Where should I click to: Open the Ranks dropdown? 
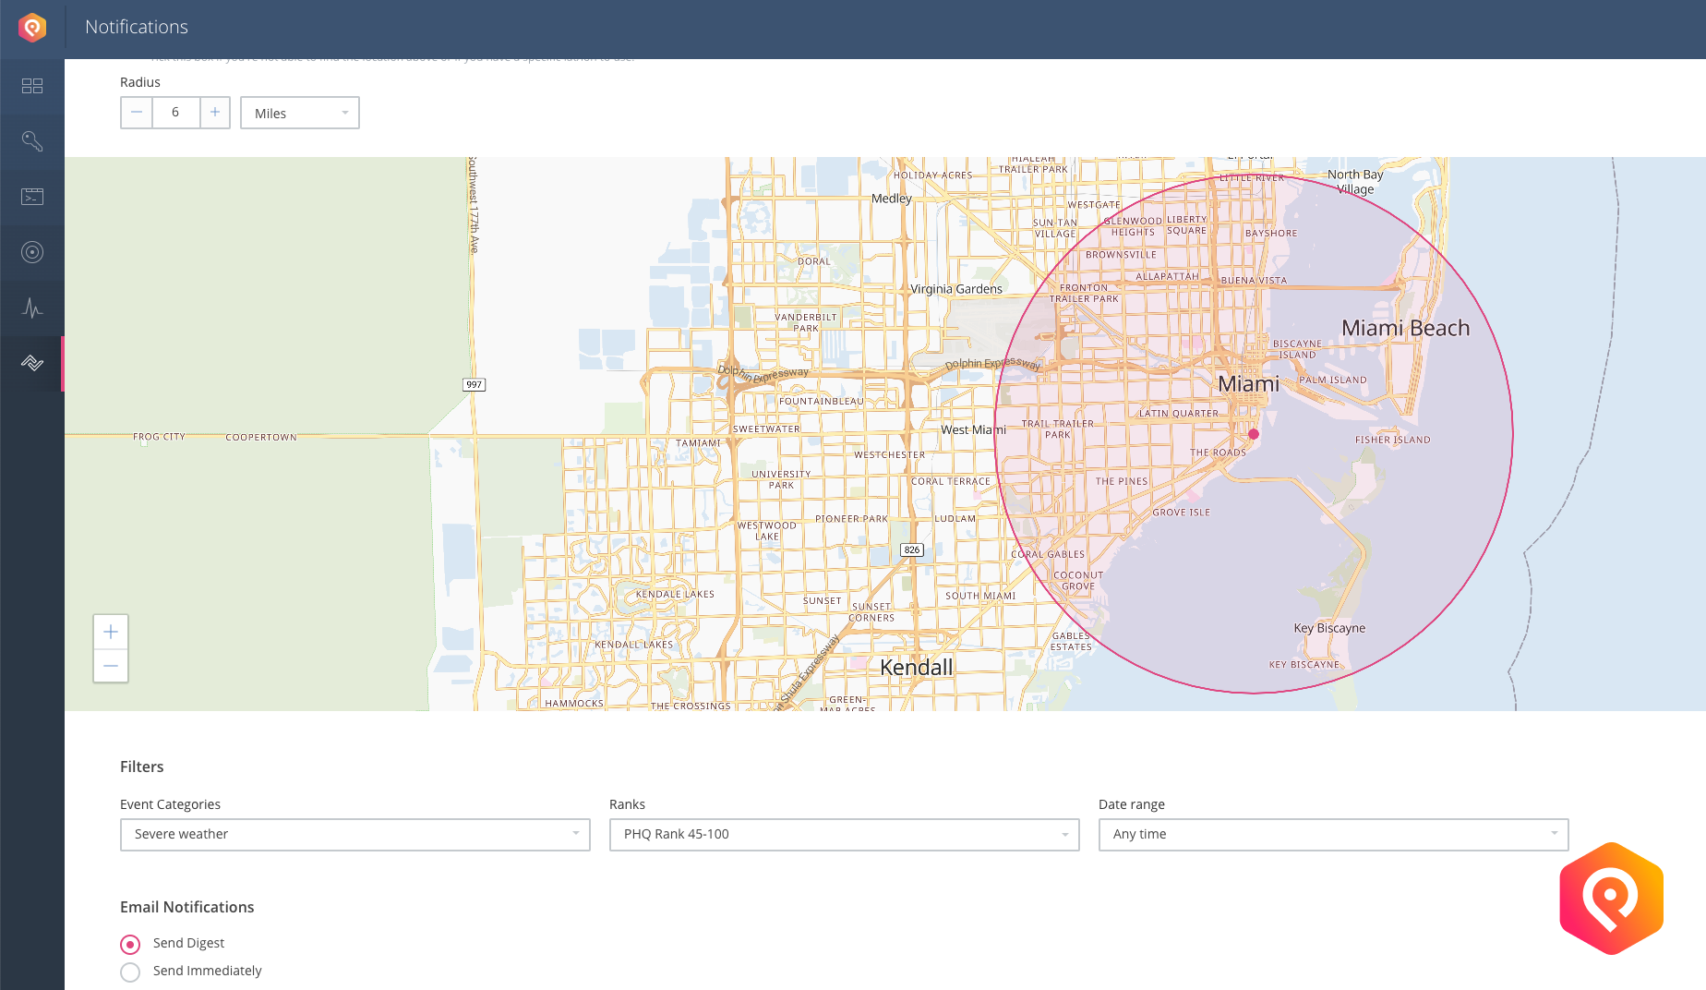[x=845, y=834]
